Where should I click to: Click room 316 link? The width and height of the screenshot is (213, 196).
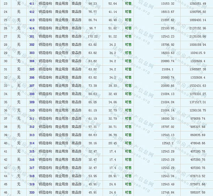click(x=32, y=159)
